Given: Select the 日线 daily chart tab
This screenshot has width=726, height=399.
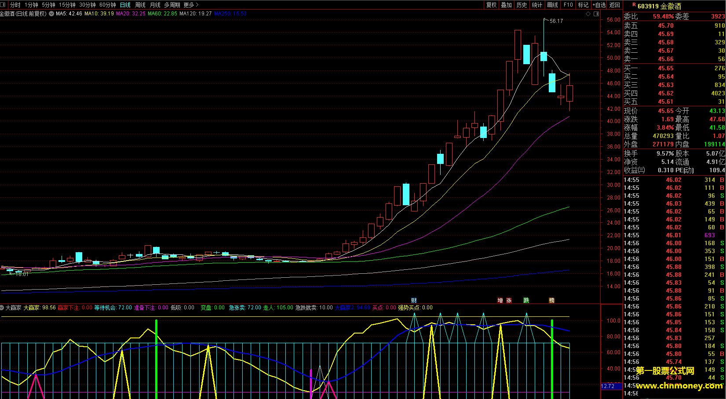Looking at the screenshot, I should tap(125, 5).
